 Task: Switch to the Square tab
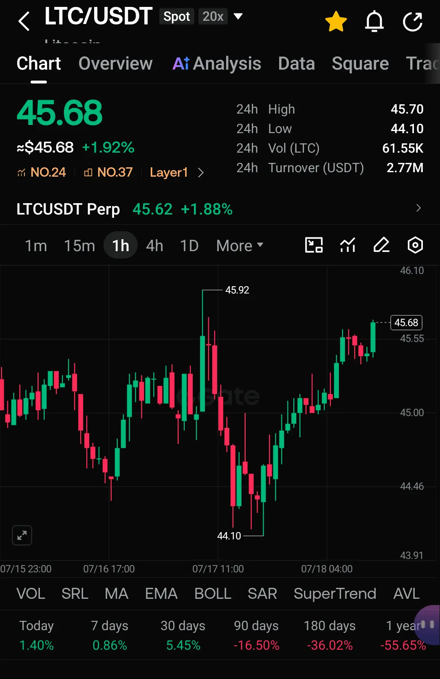coord(360,64)
